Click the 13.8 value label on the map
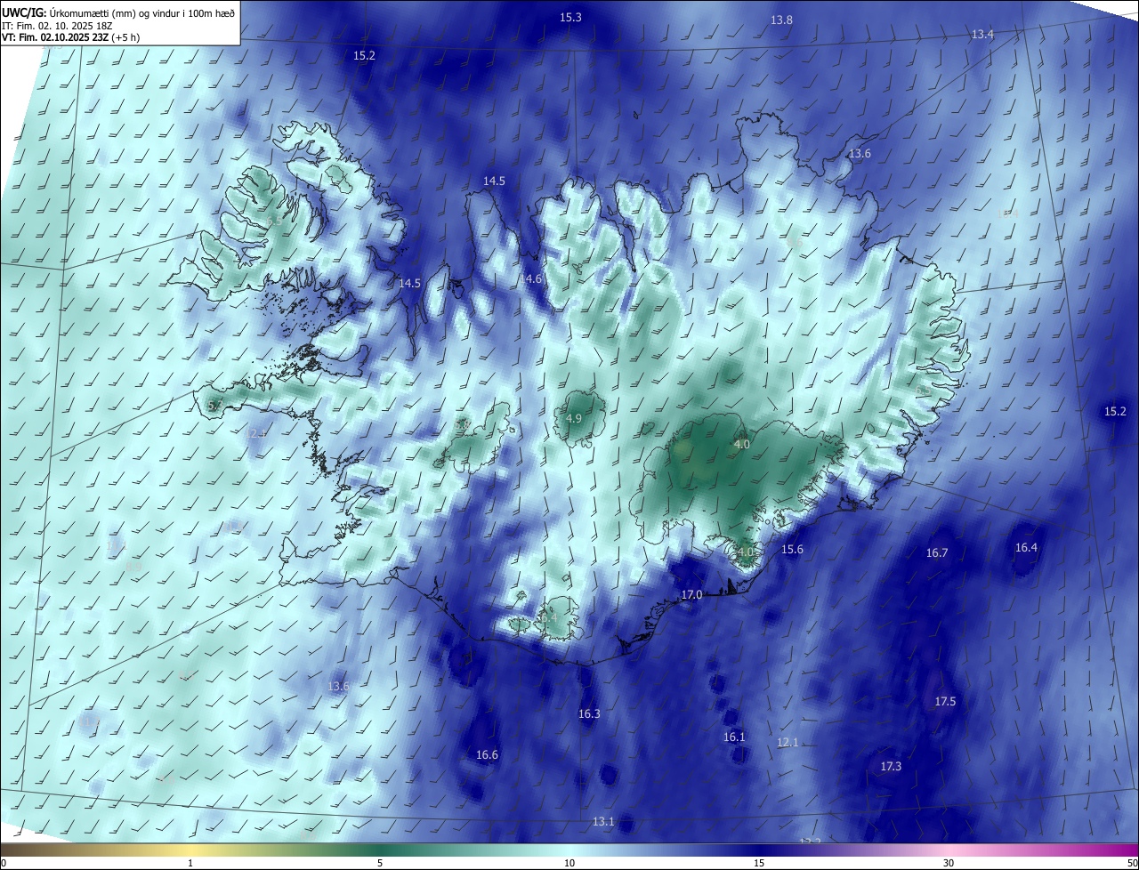 (x=781, y=20)
